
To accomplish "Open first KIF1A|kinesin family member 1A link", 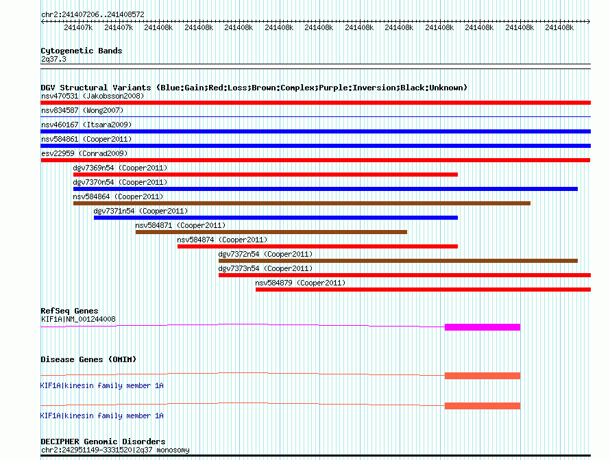I will 102,385.
